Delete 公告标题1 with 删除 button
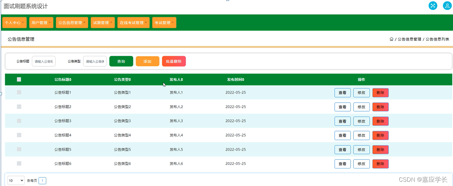Screen dimensions: 453x186 coord(380,93)
